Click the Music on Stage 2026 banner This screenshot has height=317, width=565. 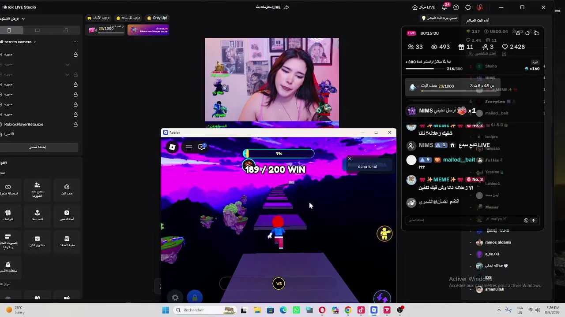coord(148,29)
